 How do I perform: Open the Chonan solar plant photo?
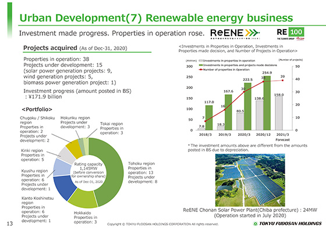click(x=250, y=180)
